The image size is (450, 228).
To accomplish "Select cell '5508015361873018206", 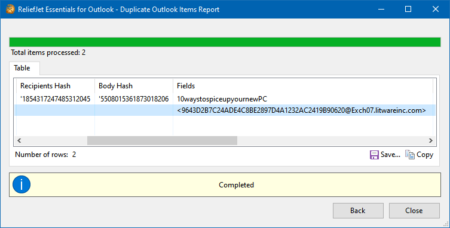I will (x=134, y=99).
